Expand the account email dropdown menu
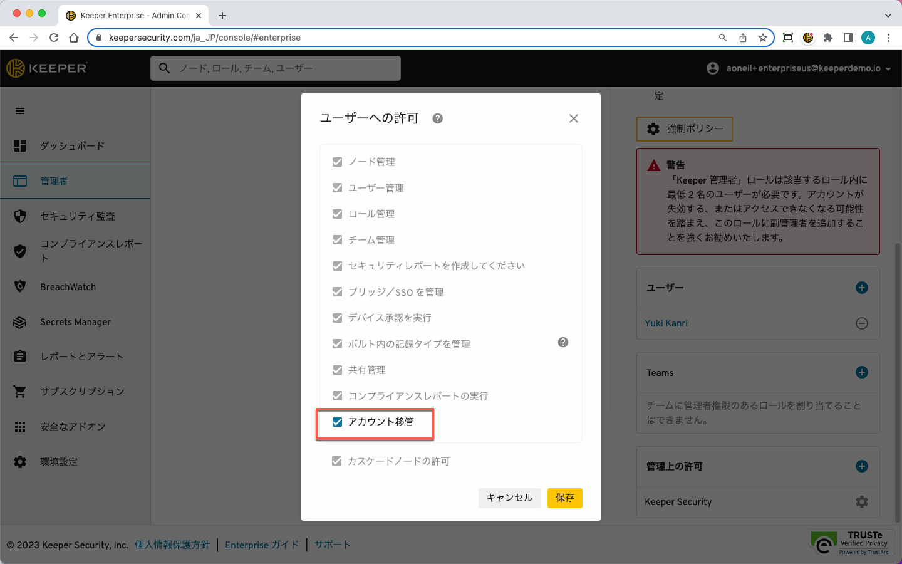902x564 pixels. [888, 69]
